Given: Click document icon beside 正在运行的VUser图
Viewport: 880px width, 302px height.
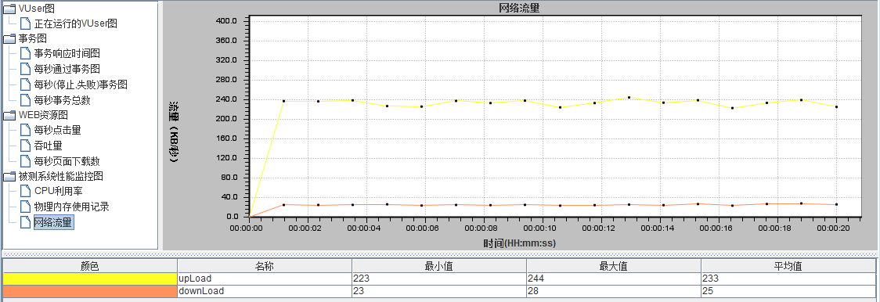Looking at the screenshot, I should coord(25,23).
